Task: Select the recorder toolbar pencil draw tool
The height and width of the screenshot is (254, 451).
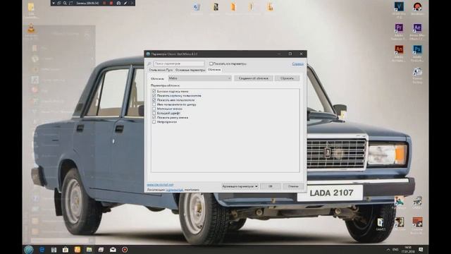Action: coord(125,3)
